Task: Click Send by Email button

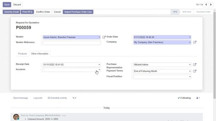Action: (x=11, y=12)
